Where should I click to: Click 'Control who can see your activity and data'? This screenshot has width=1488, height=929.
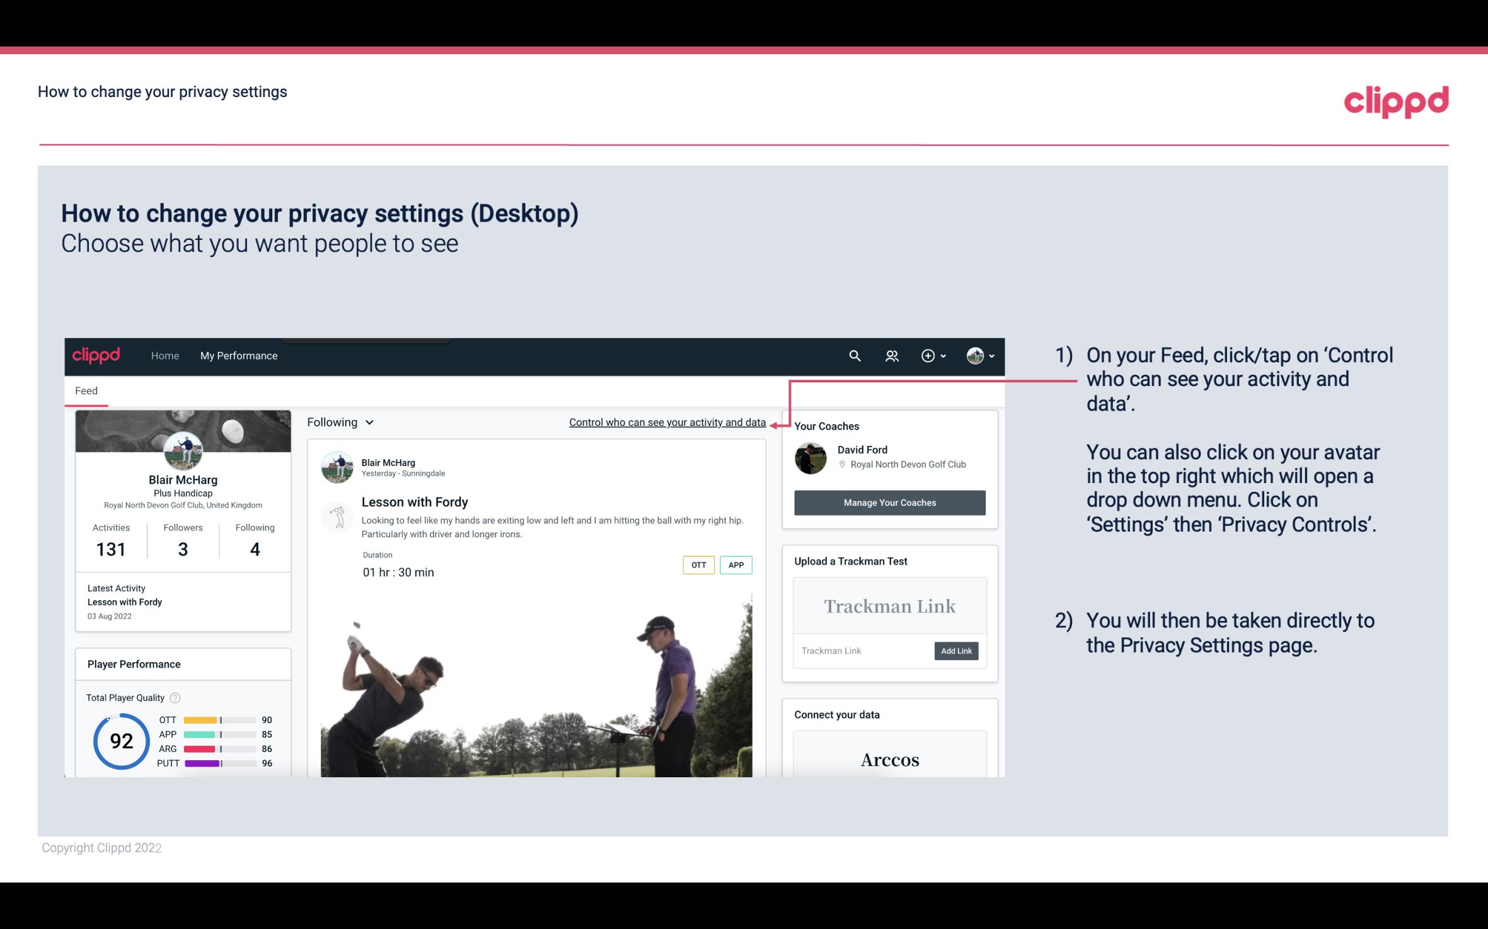click(667, 422)
